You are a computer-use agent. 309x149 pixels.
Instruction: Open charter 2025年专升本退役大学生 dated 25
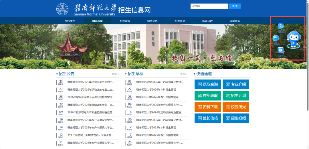tap(160, 143)
